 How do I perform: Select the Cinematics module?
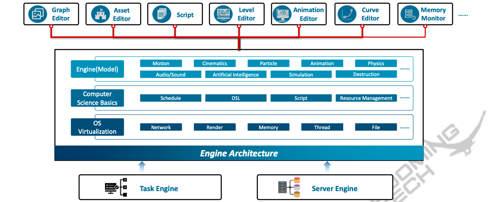(215, 64)
